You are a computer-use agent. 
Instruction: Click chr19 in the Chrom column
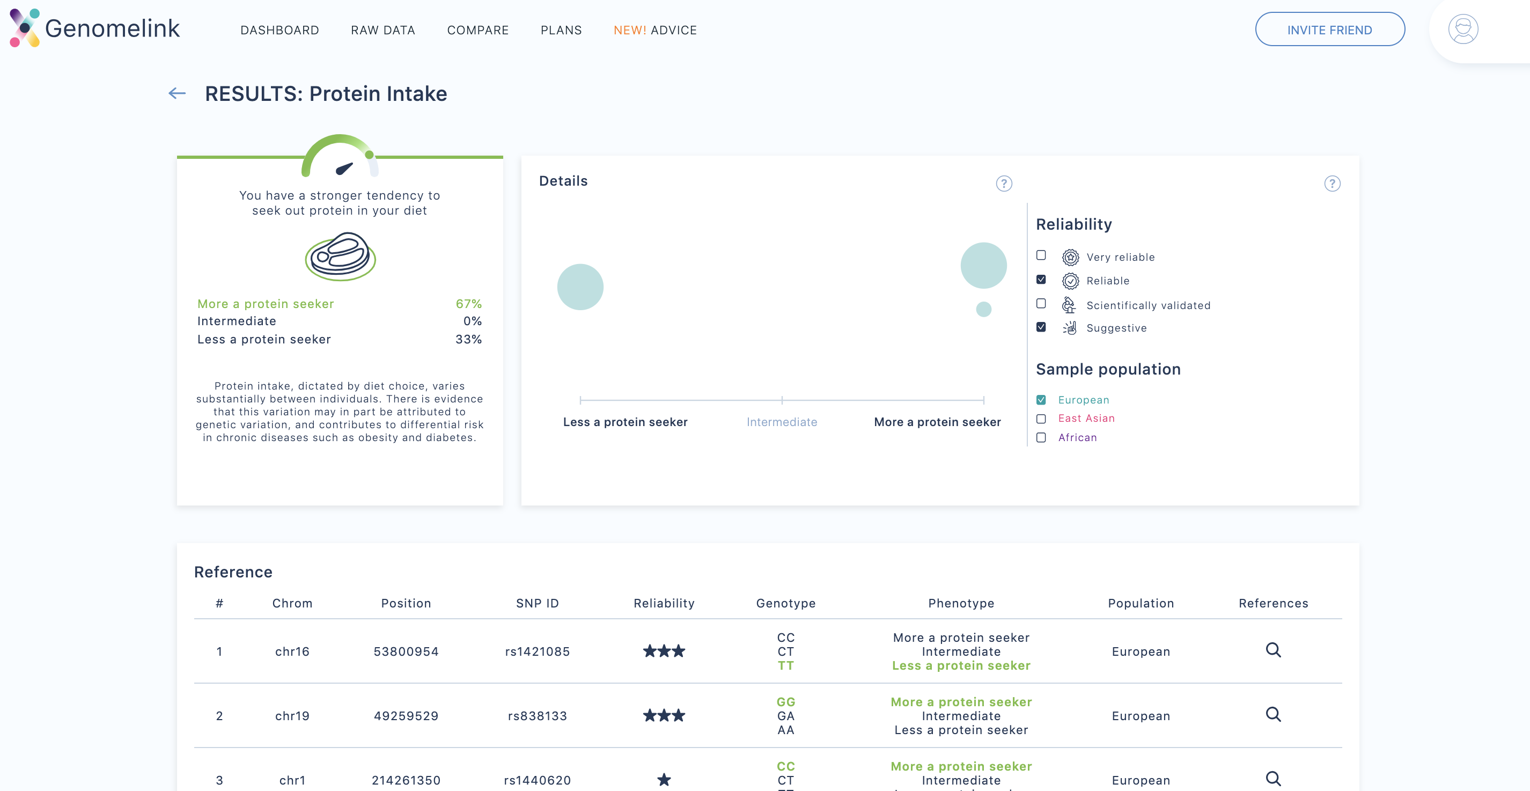coord(292,715)
